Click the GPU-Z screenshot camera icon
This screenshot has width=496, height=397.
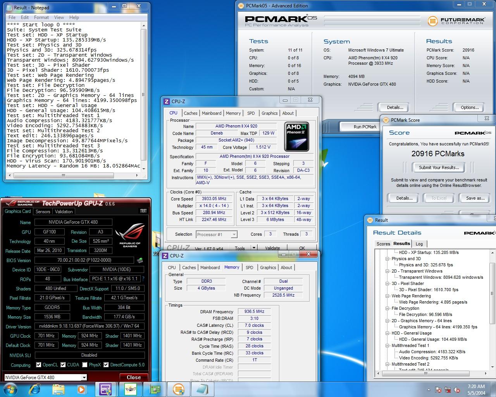[x=143, y=211]
